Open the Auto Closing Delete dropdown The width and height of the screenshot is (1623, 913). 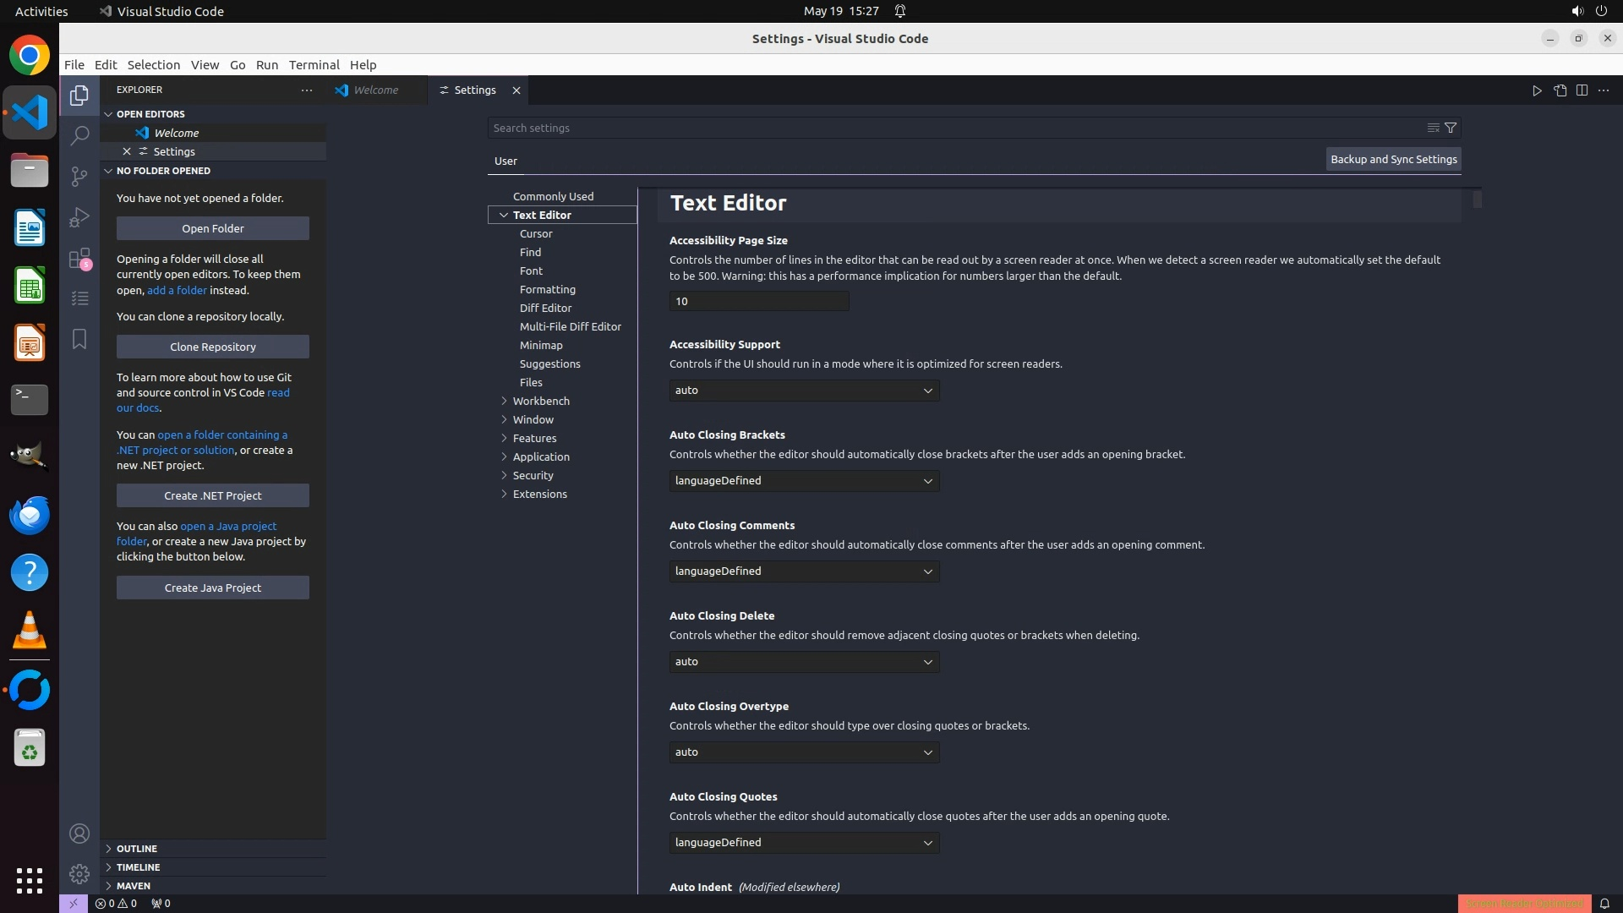(x=804, y=662)
